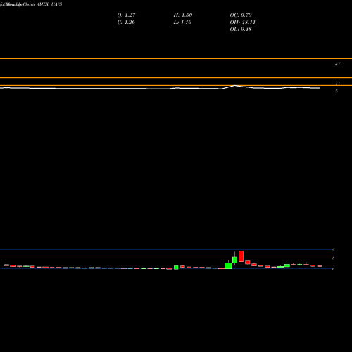Click the price axis label 9
This screenshot has height=352, width=352.
tap(333, 250)
